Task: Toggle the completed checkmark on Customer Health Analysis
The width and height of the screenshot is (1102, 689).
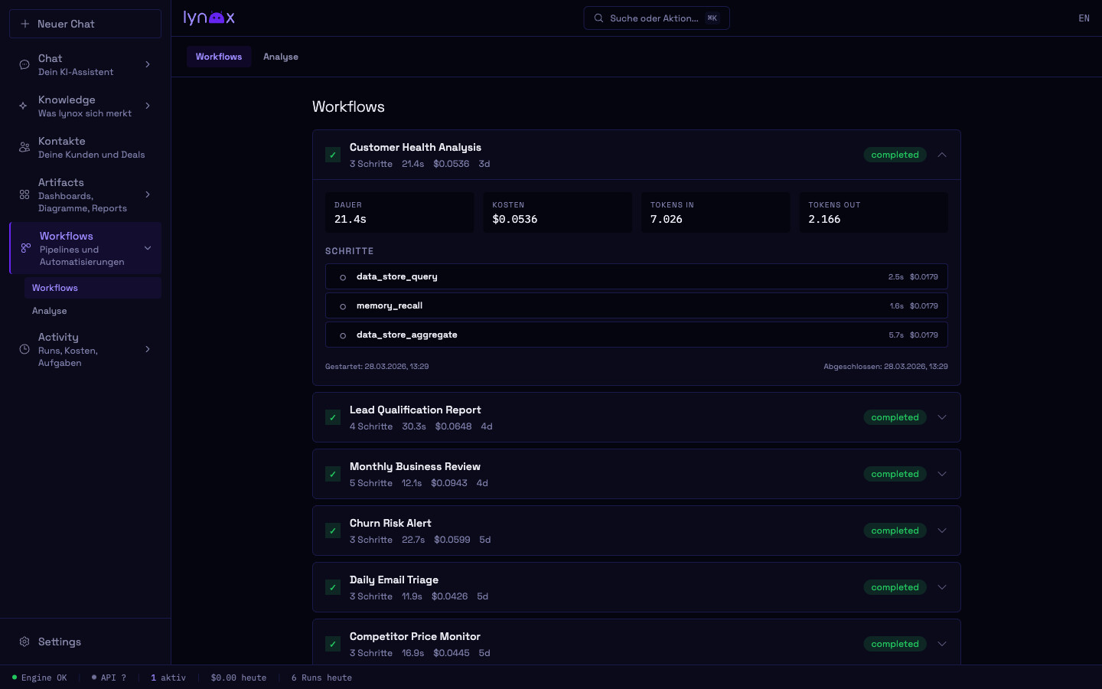Action: (333, 155)
